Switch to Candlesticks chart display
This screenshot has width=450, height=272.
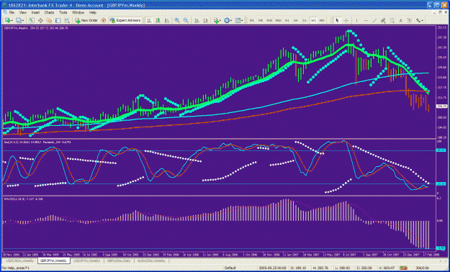pos(158,20)
